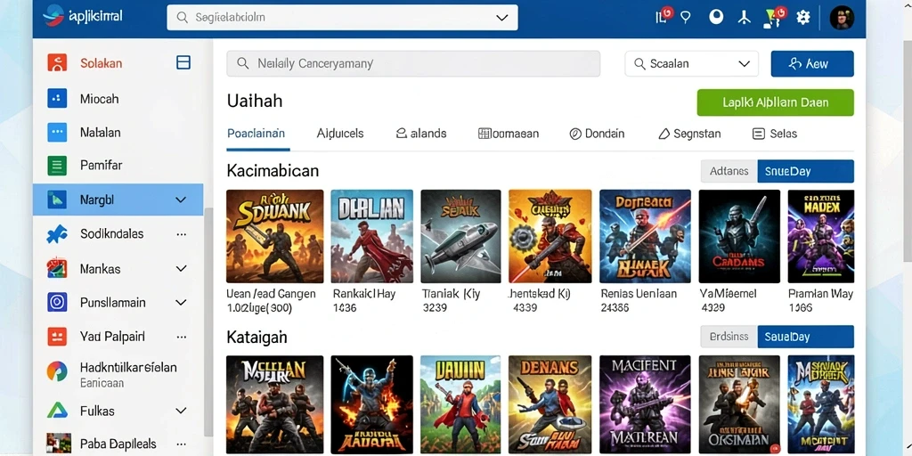Toggle the panel layout icon beside Solakan

point(183,63)
